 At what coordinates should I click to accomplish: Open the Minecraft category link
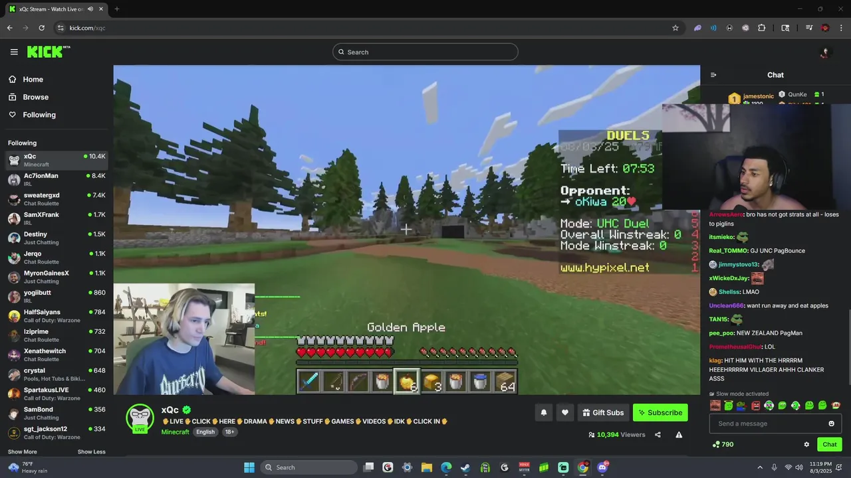(x=176, y=432)
